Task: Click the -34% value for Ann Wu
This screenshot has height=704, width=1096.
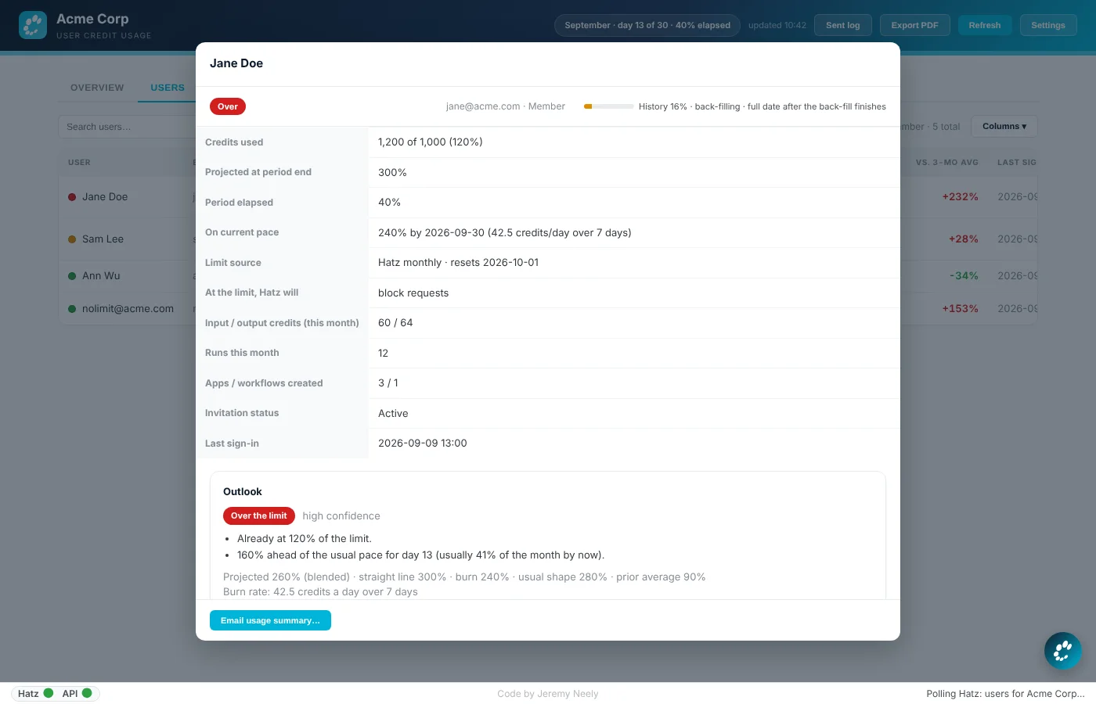Action: [x=964, y=276]
